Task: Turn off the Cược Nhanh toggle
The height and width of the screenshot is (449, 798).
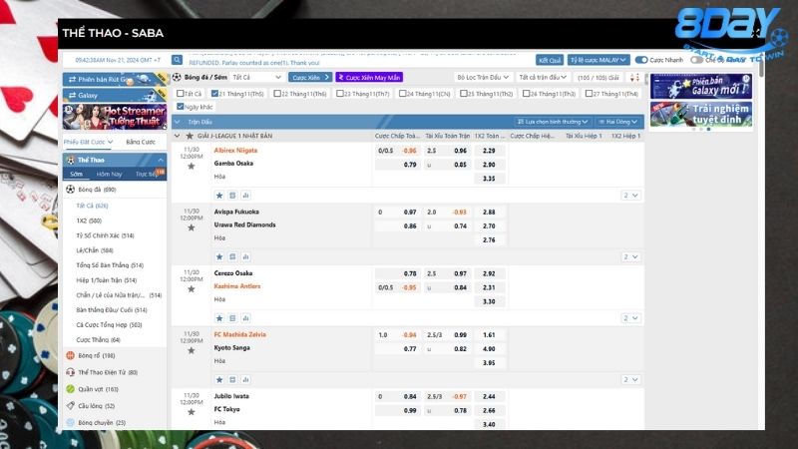Action: [x=641, y=60]
